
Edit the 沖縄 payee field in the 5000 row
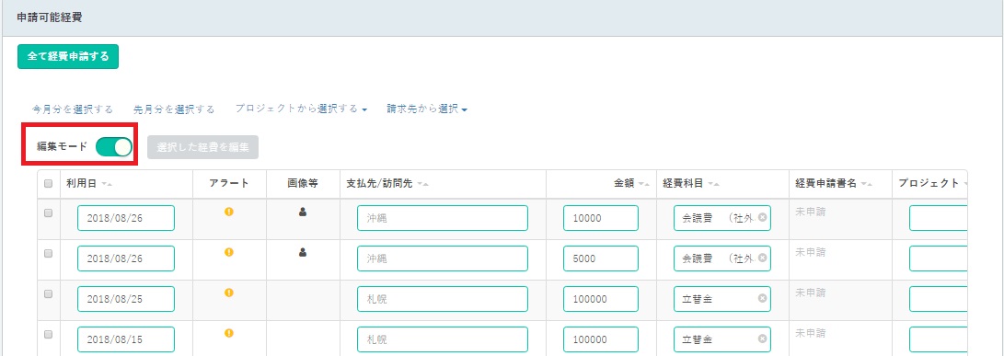[443, 258]
